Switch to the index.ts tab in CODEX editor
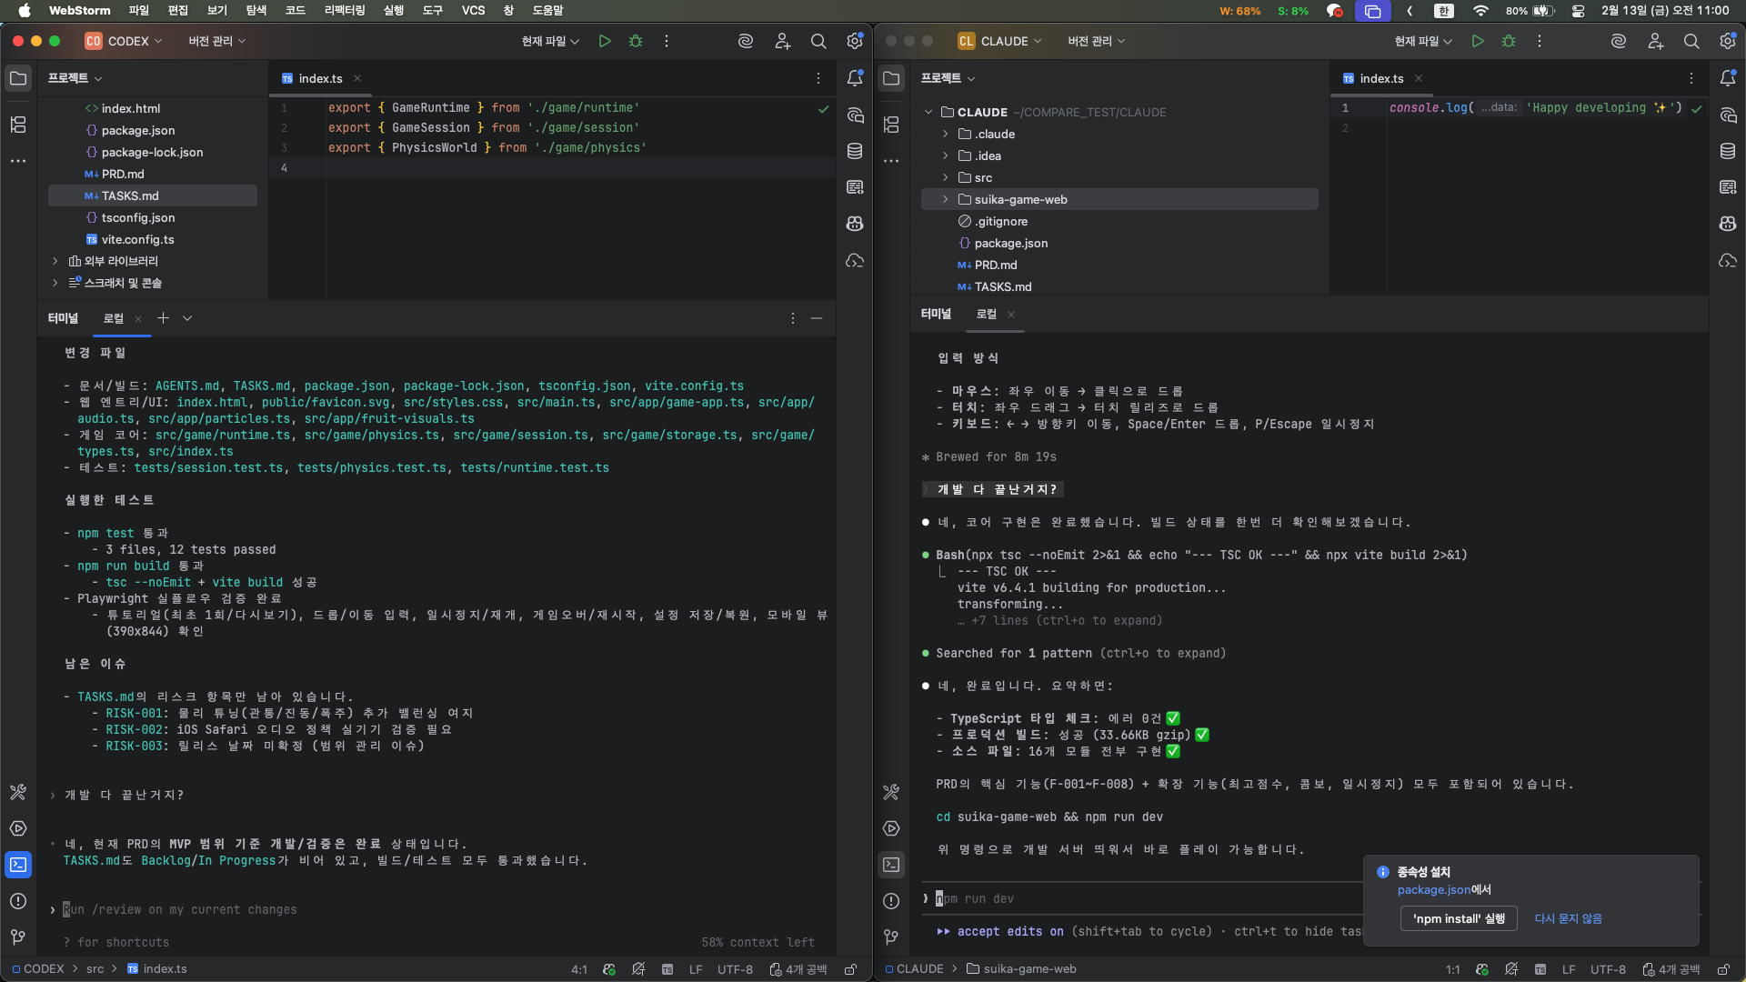 320,78
